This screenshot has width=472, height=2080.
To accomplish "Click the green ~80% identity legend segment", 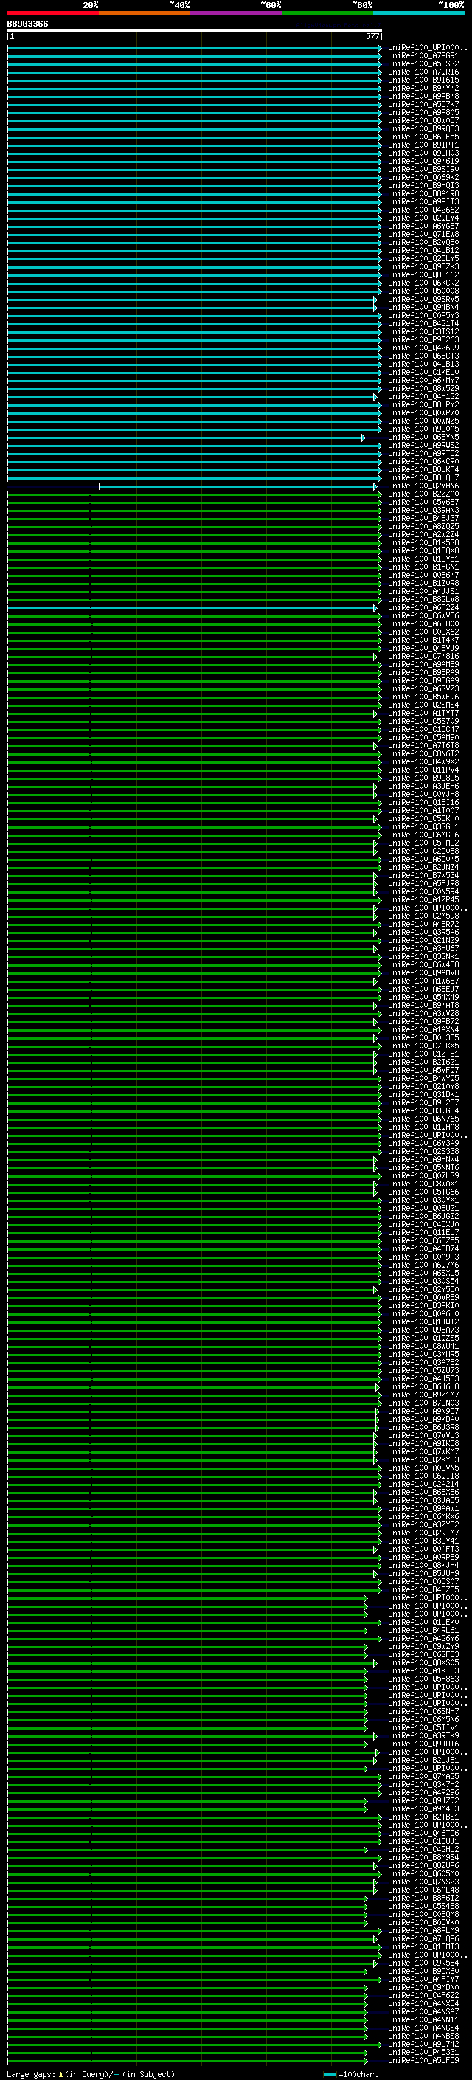I will [x=327, y=13].
